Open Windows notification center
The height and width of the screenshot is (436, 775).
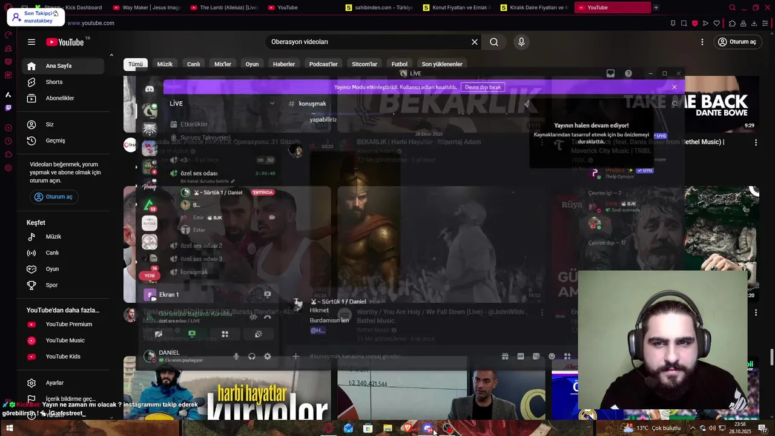[762, 428]
